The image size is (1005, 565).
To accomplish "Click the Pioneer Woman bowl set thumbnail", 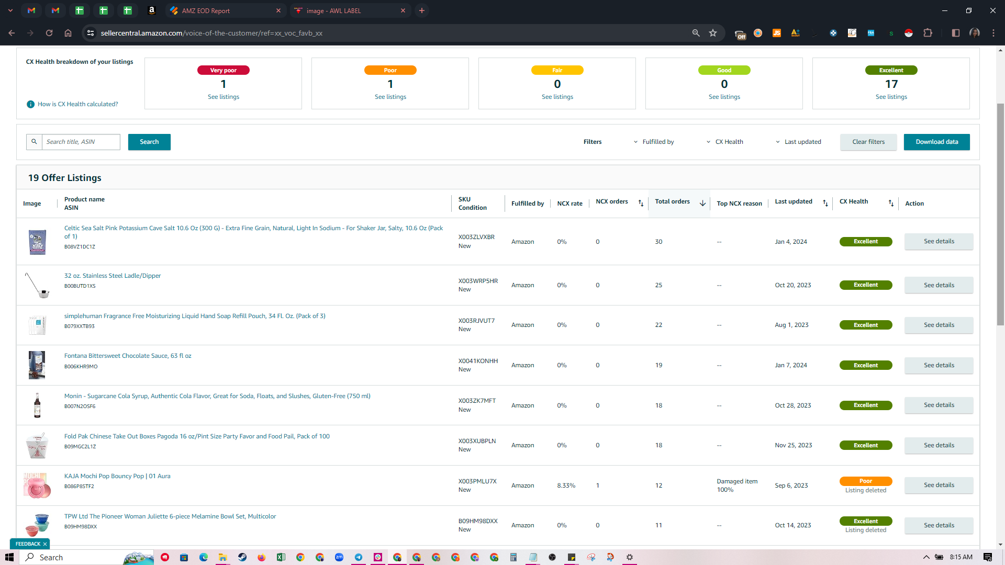I will pyautogui.click(x=37, y=525).
